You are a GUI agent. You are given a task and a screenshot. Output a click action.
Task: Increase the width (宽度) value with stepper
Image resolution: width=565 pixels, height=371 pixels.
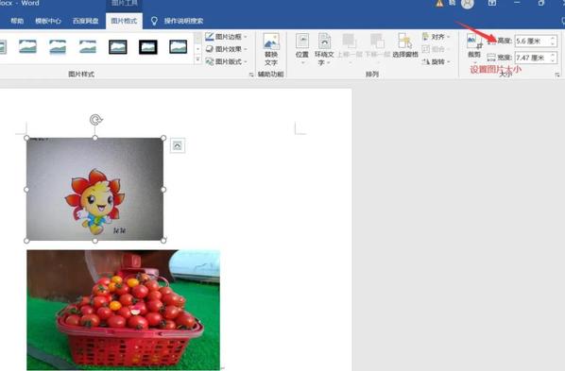pyautogui.click(x=553, y=55)
